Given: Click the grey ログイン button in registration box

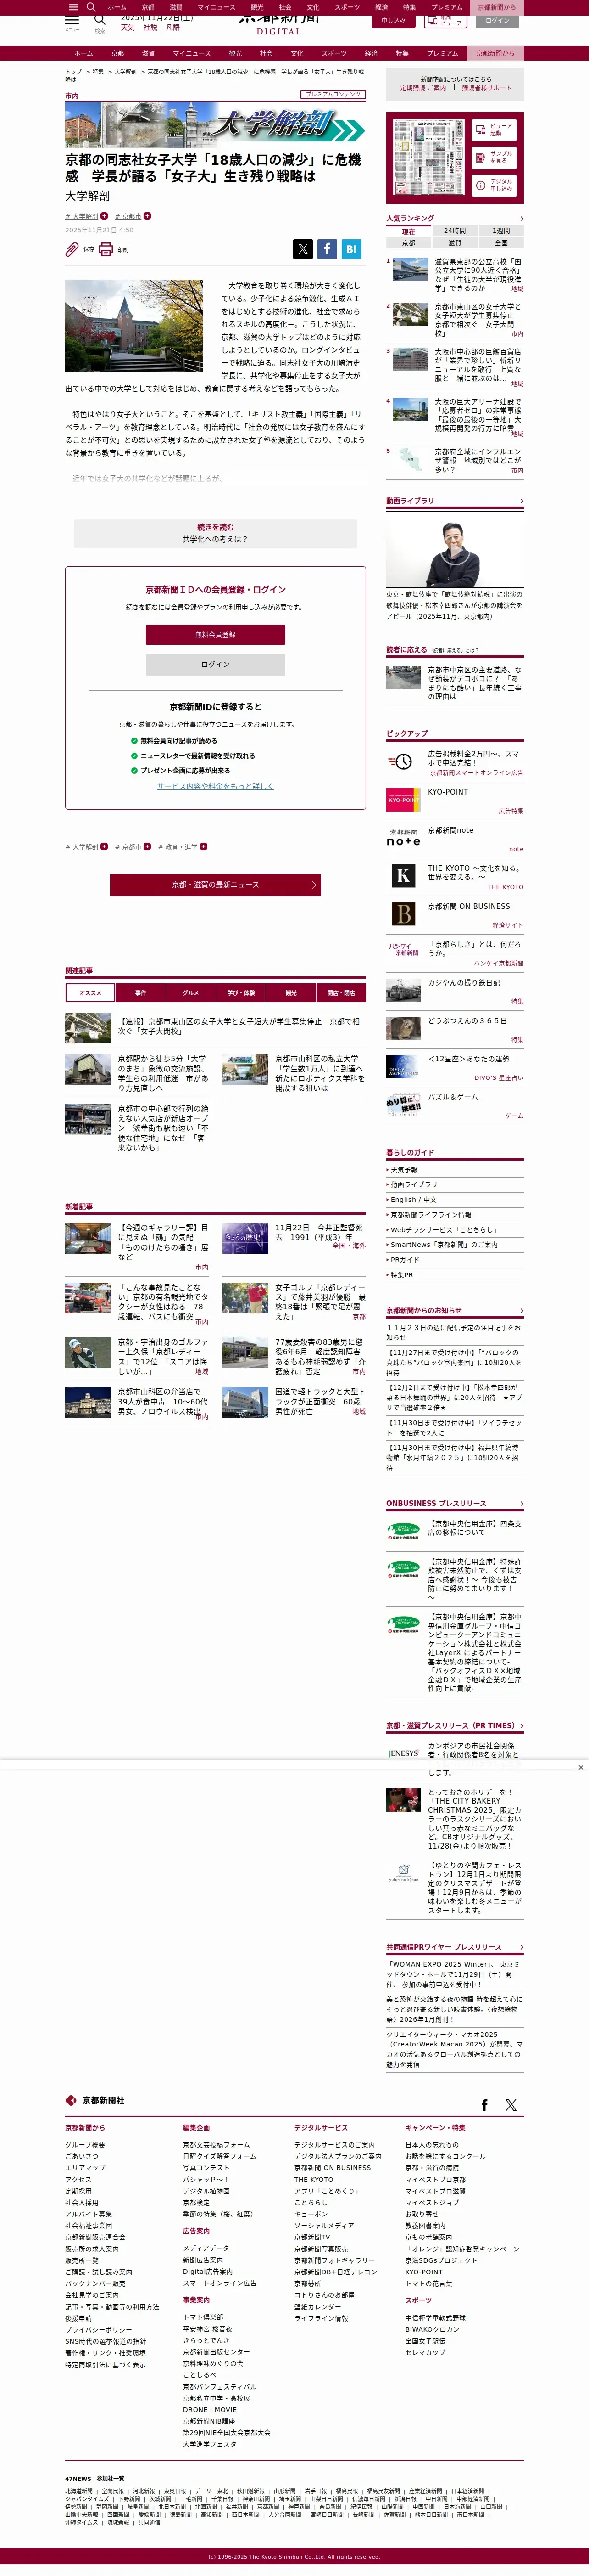Looking at the screenshot, I should (x=215, y=664).
